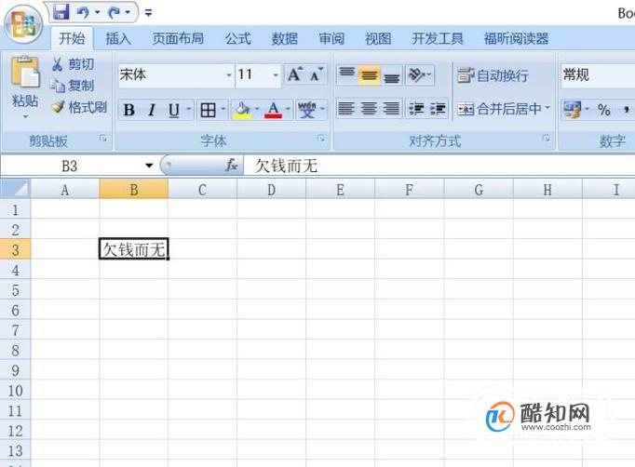Screen dimensions: 635x467
Task: Select column D header
Action: 271,190
